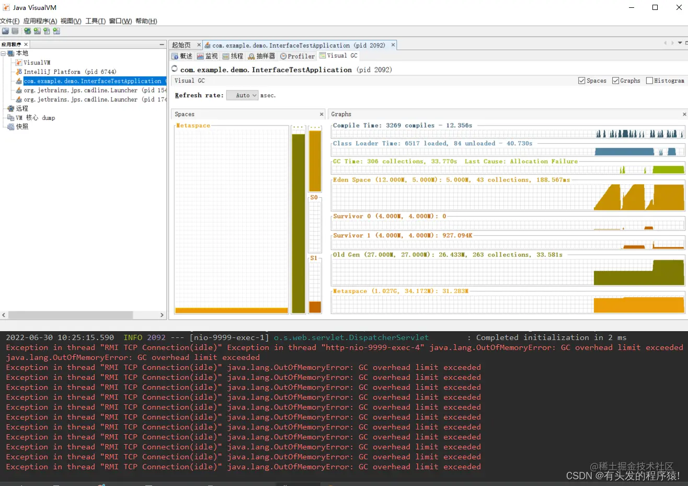The image size is (688, 486).
Task: Click the Add JMX Connection toolbar icon
Action: [x=37, y=31]
